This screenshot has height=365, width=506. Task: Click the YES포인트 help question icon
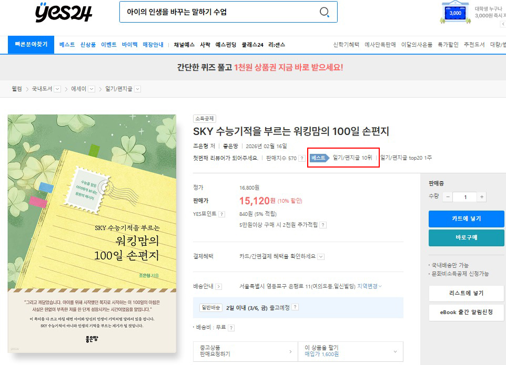coord(221,214)
